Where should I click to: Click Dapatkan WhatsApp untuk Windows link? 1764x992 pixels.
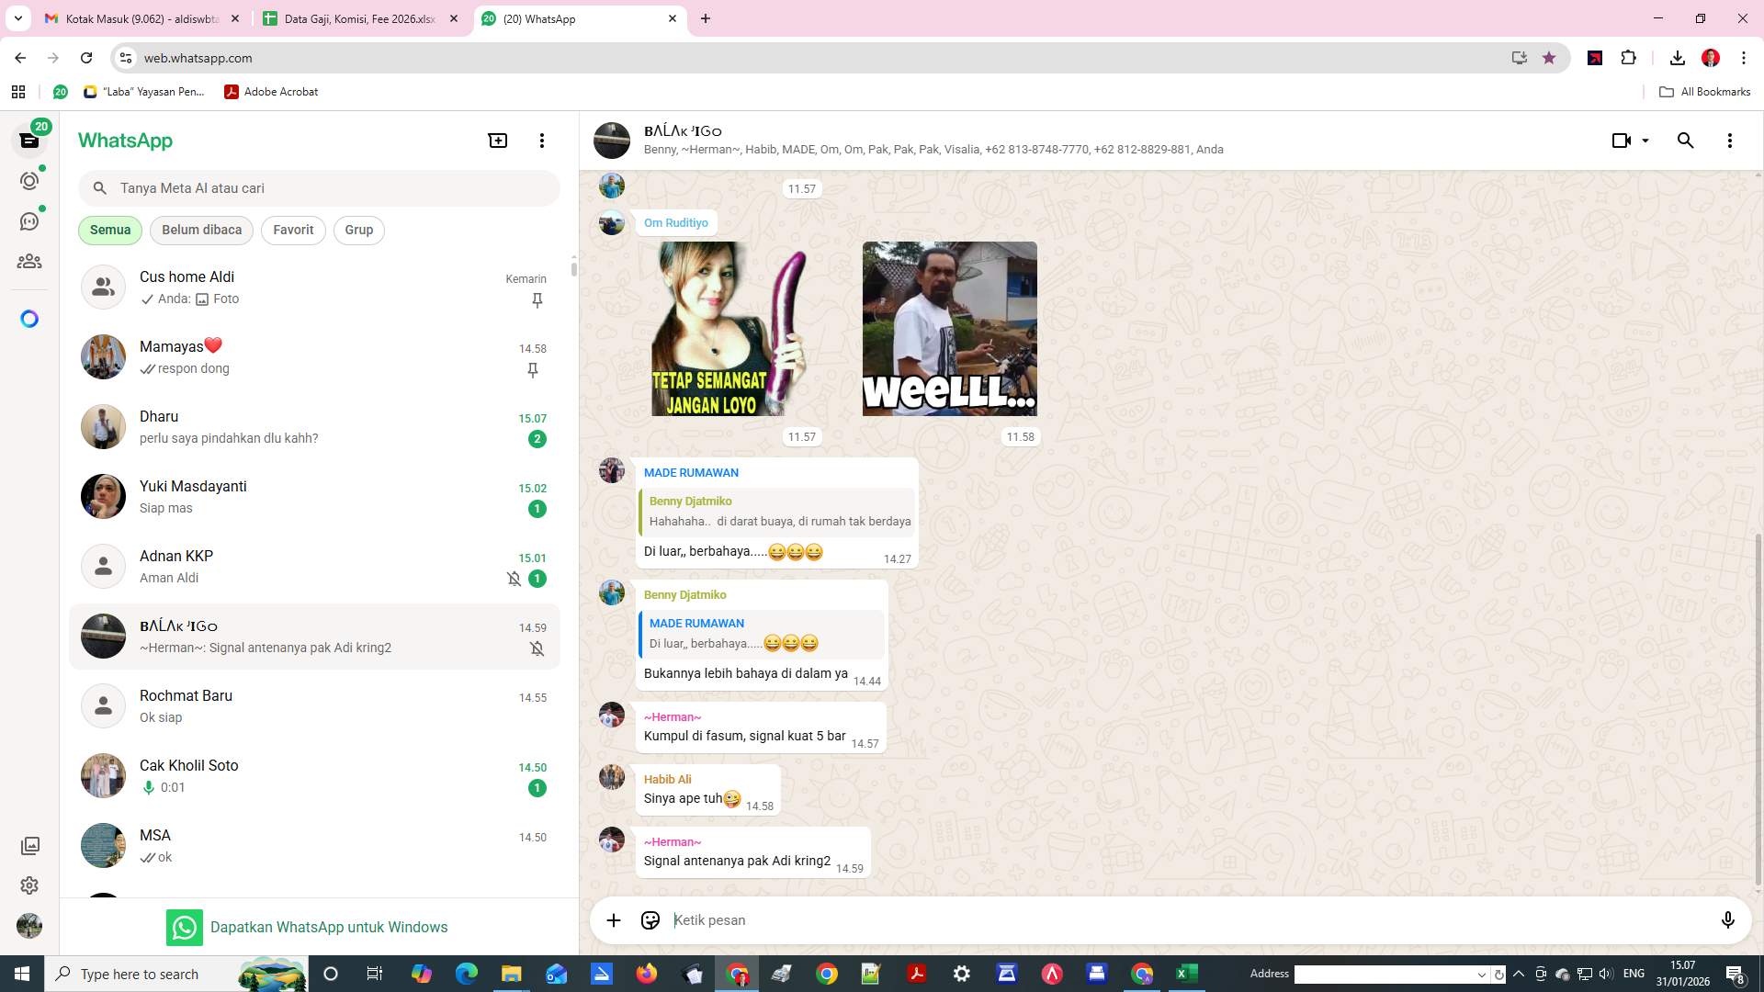point(330,927)
